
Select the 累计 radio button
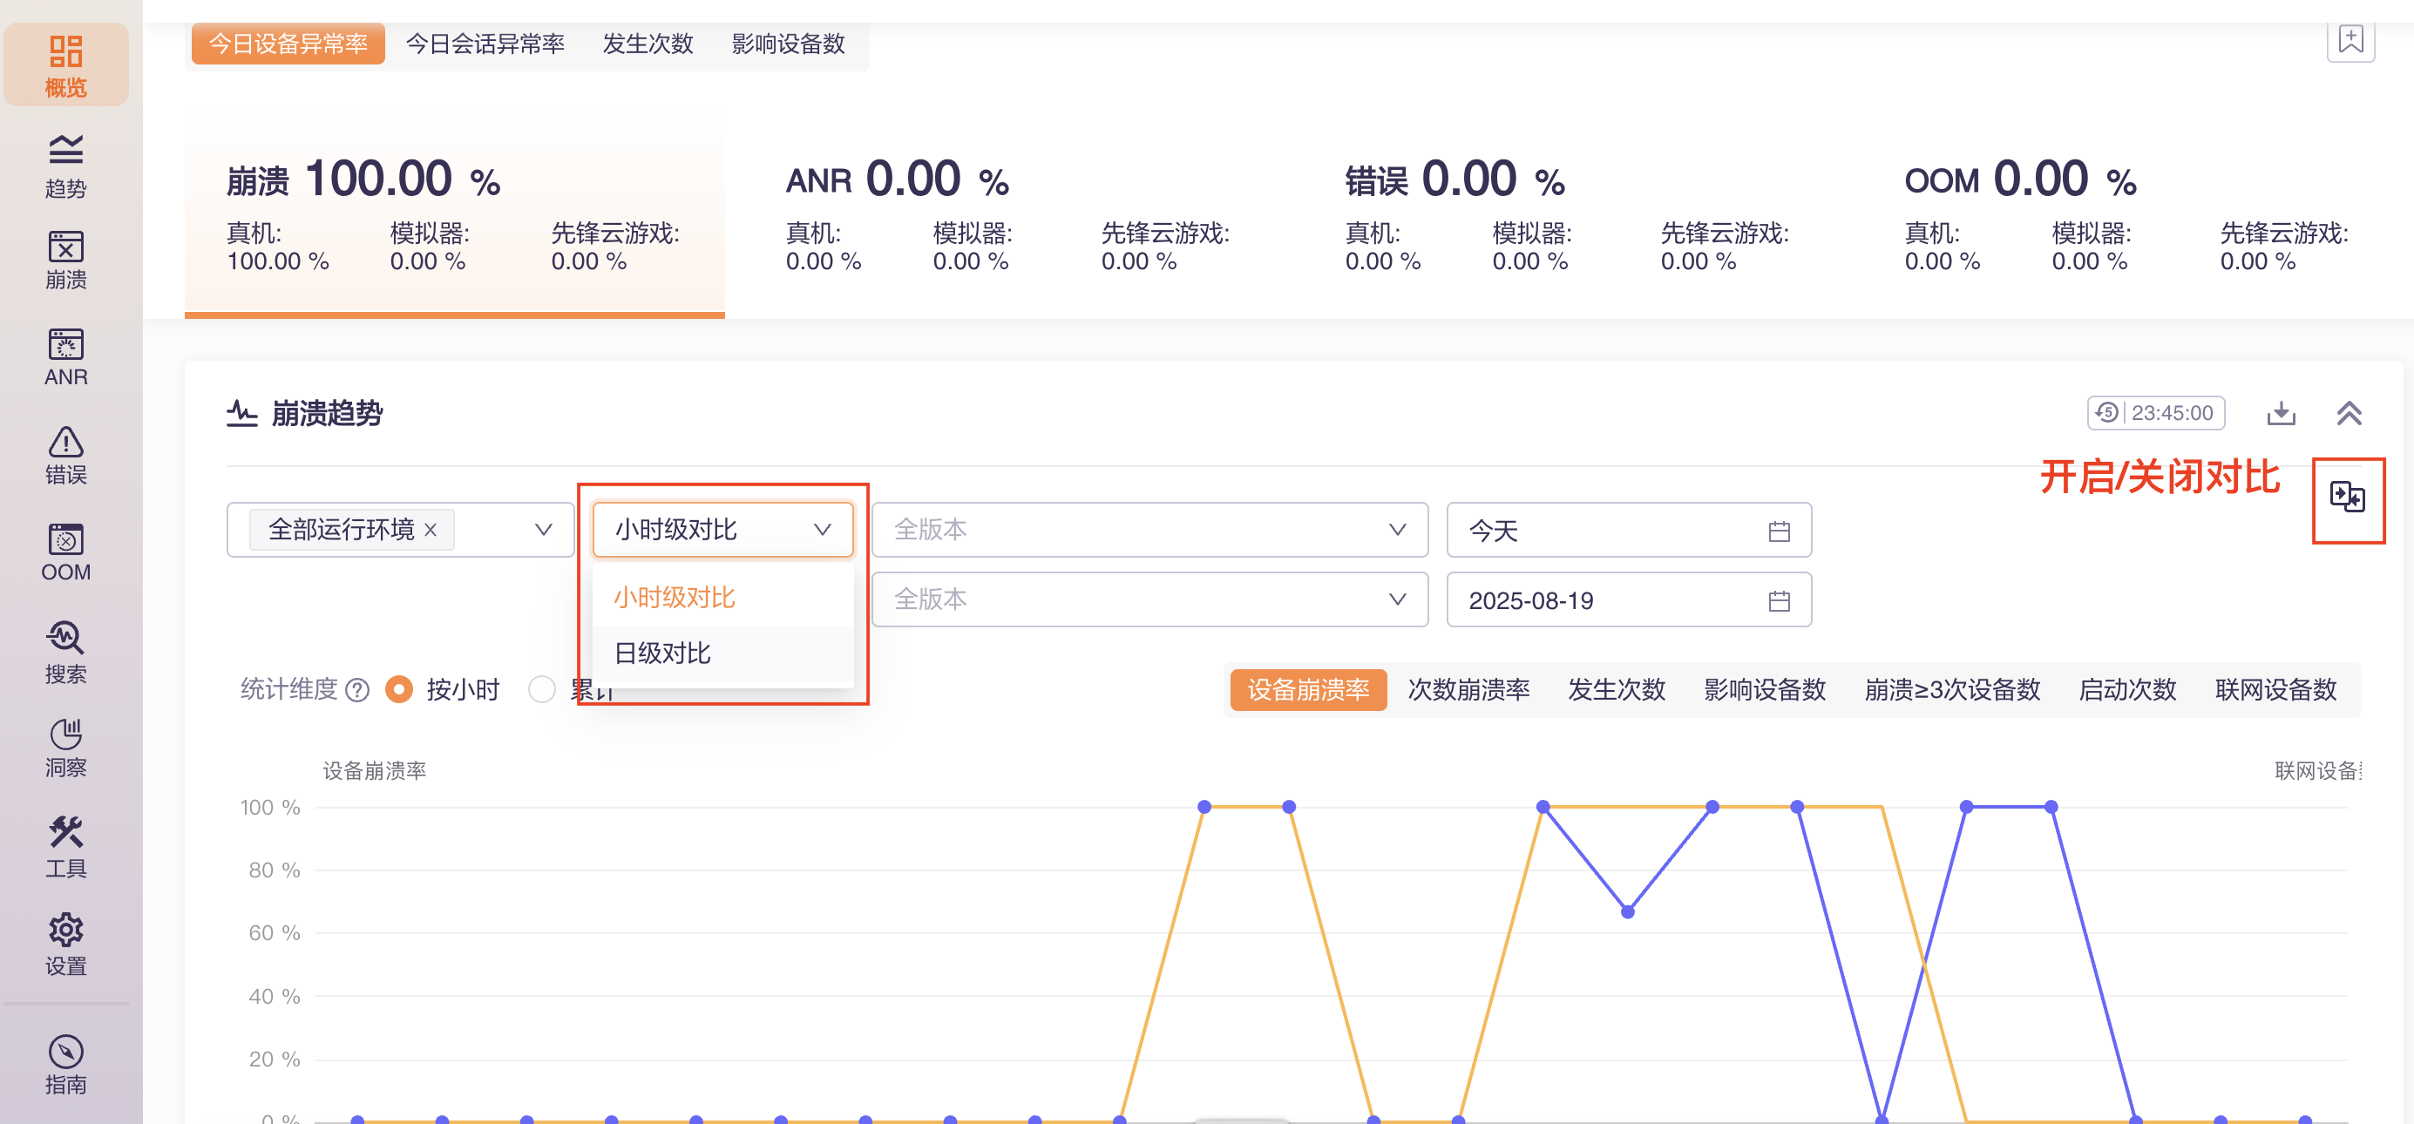[x=542, y=690]
